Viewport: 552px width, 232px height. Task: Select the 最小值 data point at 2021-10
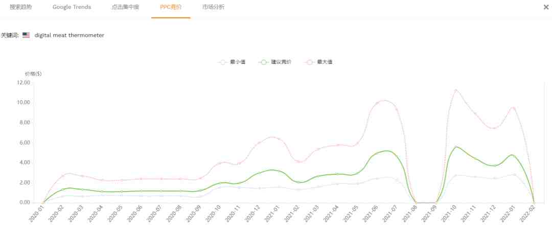pos(456,175)
